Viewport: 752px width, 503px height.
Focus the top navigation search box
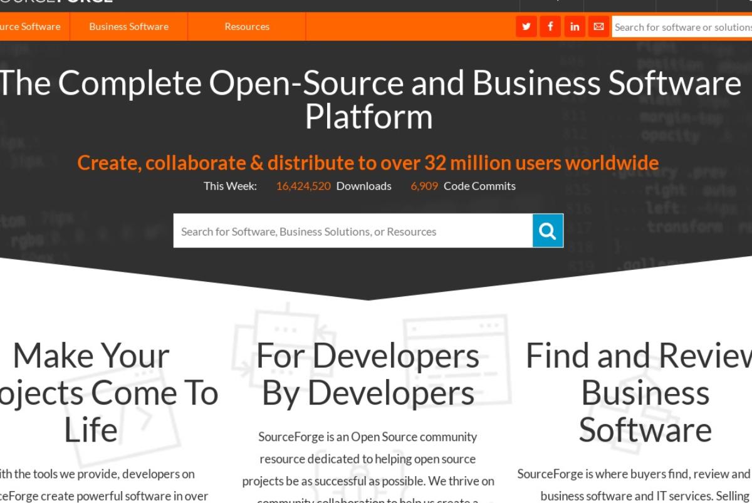tap(682, 27)
